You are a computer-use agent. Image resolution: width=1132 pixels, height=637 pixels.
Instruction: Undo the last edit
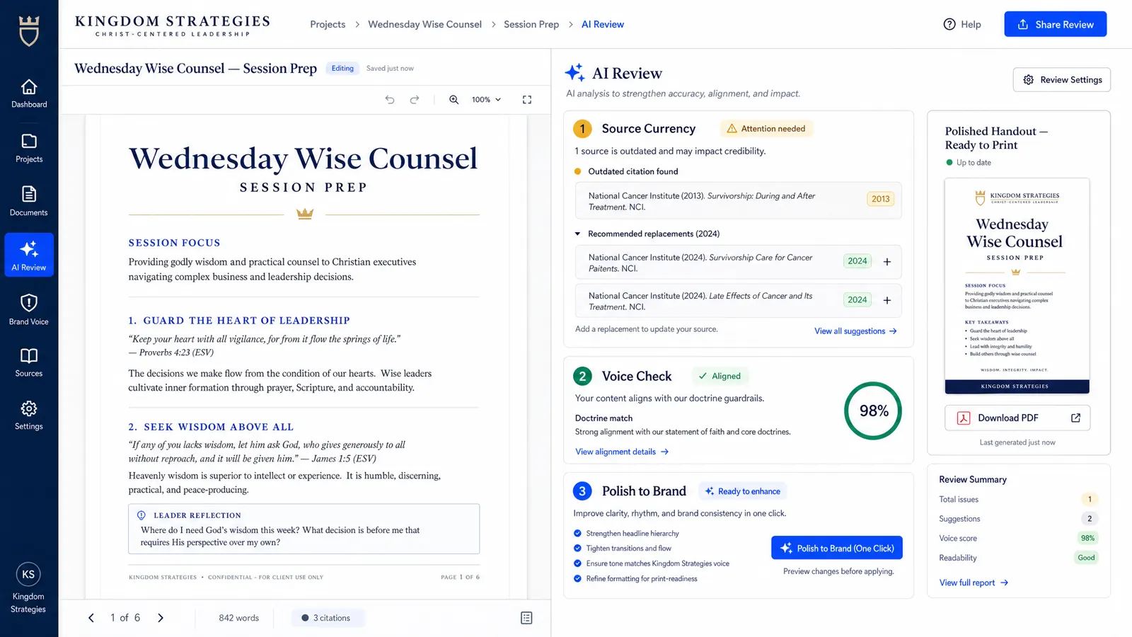390,100
